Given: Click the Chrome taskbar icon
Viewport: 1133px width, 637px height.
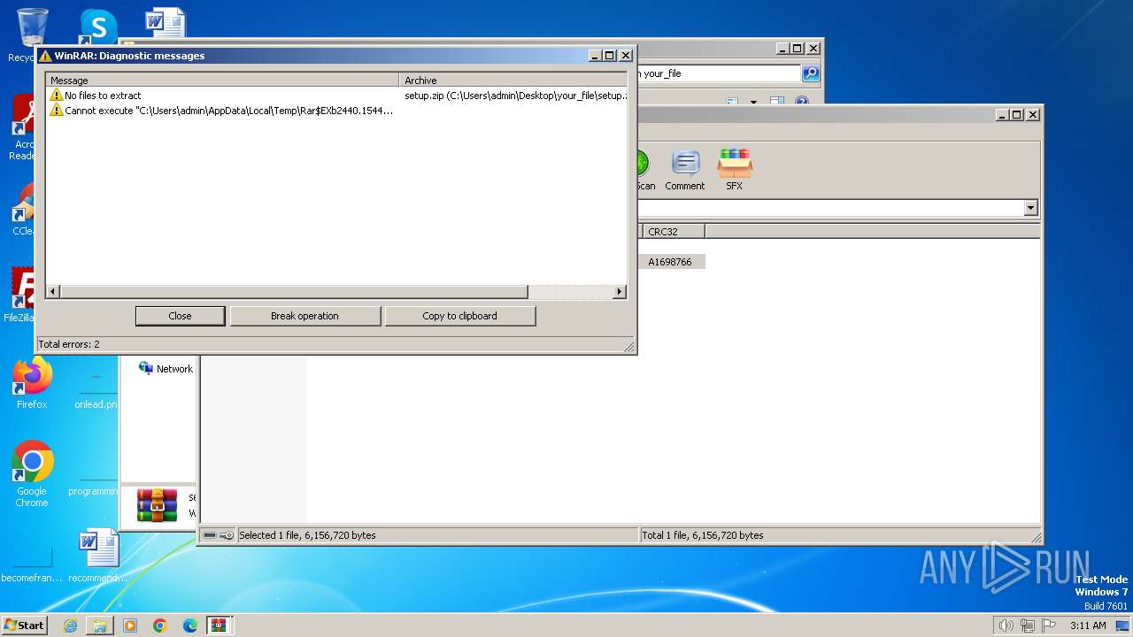Looking at the screenshot, I should [x=160, y=625].
